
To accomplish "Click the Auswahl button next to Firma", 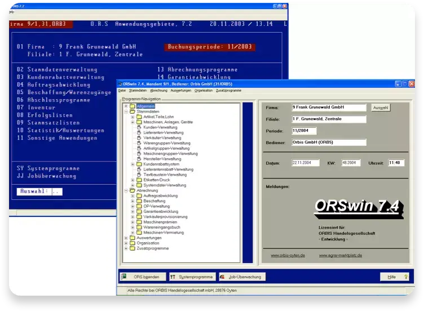I will (x=380, y=108).
